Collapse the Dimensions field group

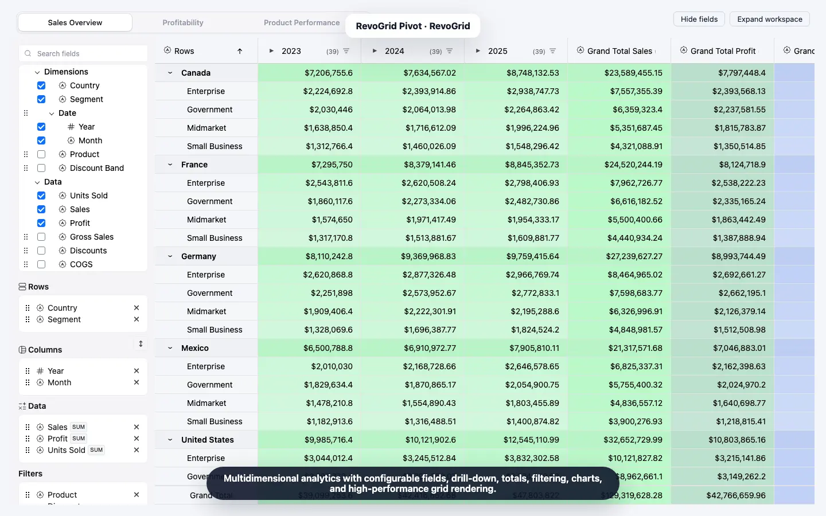37,72
